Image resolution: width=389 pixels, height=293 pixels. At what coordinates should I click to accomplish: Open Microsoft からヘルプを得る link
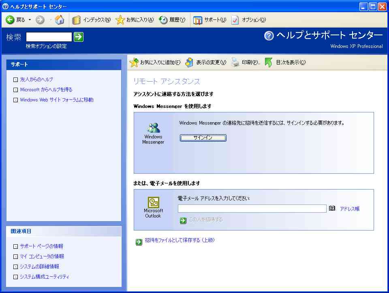tap(46, 90)
